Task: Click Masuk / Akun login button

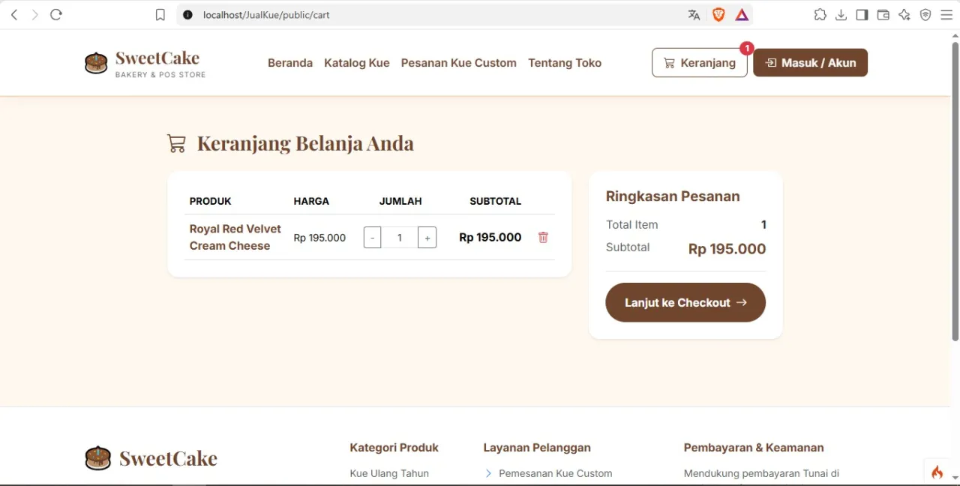Action: (x=811, y=63)
